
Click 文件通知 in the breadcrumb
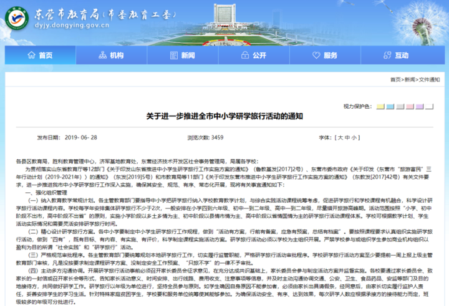coord(429,80)
